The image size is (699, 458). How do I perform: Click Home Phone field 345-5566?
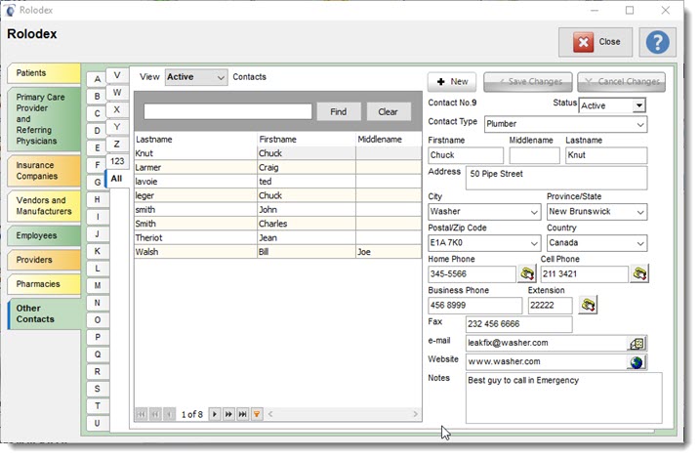click(x=472, y=274)
